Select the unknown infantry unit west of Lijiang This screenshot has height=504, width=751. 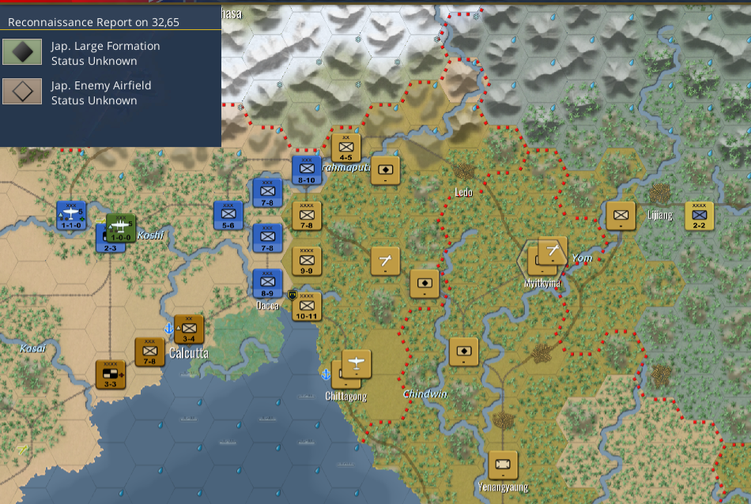click(x=621, y=216)
